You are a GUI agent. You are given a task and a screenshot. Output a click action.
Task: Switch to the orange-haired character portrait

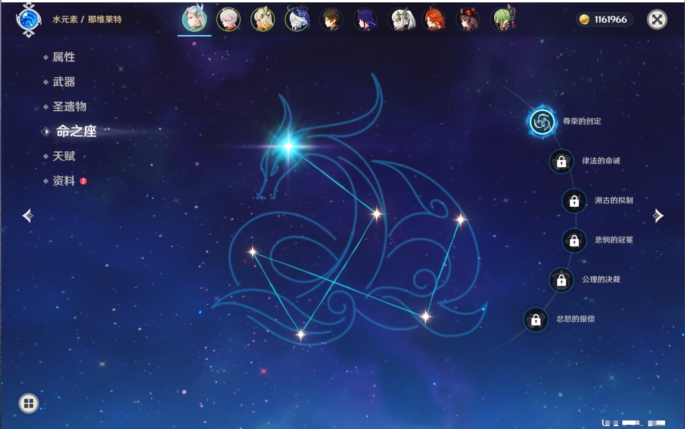[435, 19]
